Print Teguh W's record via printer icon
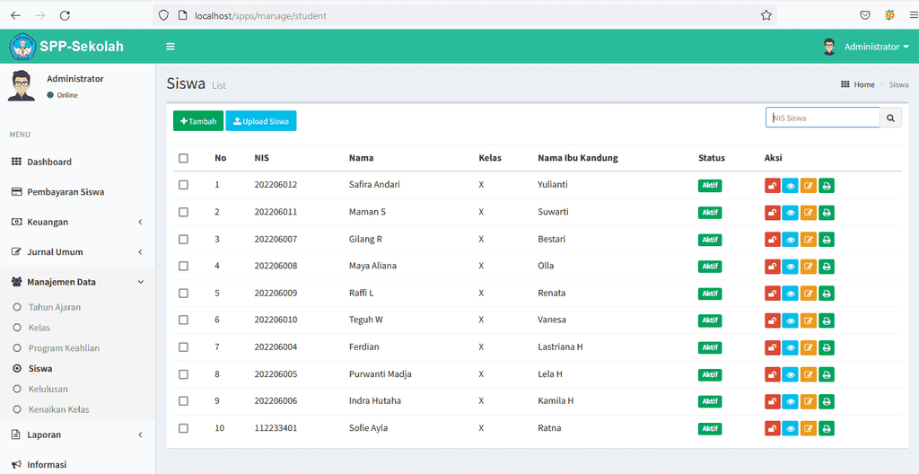 pyautogui.click(x=827, y=320)
